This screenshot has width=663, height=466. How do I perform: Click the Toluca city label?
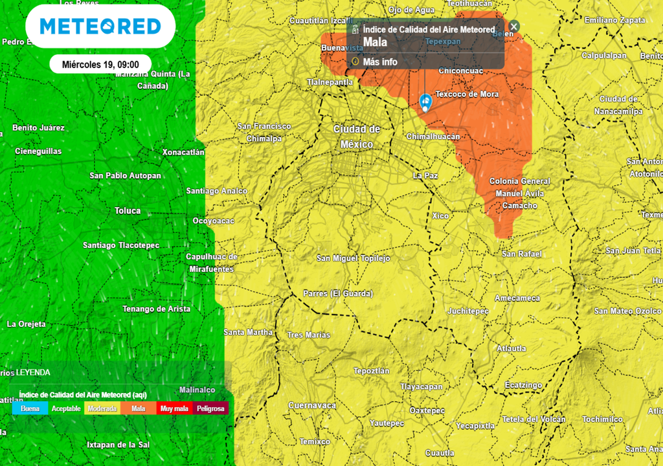[x=128, y=211]
